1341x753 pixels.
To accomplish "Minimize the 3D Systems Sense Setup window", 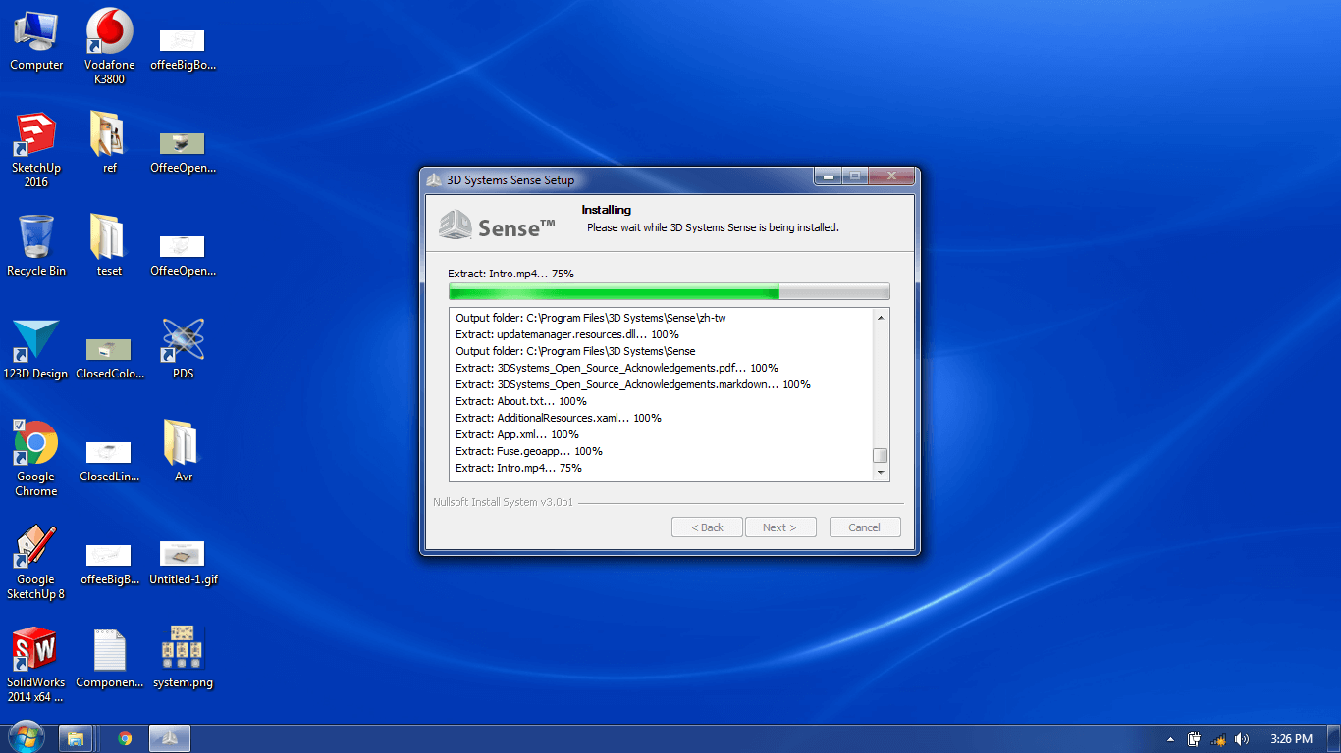I will pyautogui.click(x=829, y=176).
